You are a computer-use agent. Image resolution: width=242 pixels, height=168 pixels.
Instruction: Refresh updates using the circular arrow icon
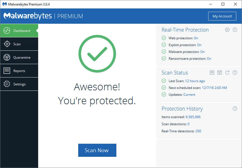[x=227, y=73]
